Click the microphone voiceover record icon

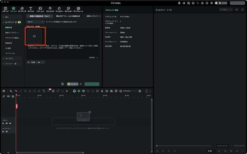tap(102, 91)
